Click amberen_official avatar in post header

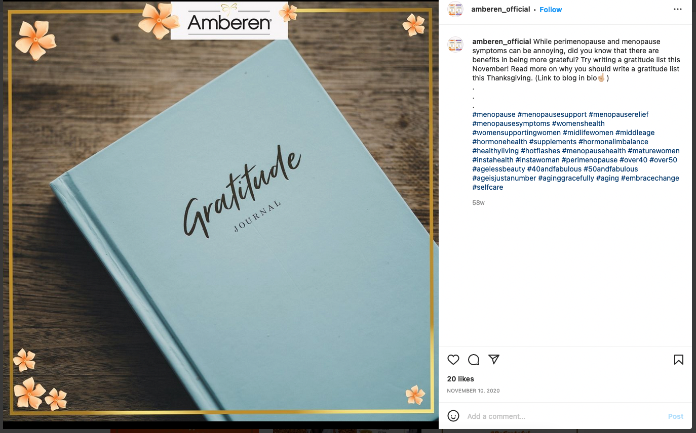(x=455, y=10)
